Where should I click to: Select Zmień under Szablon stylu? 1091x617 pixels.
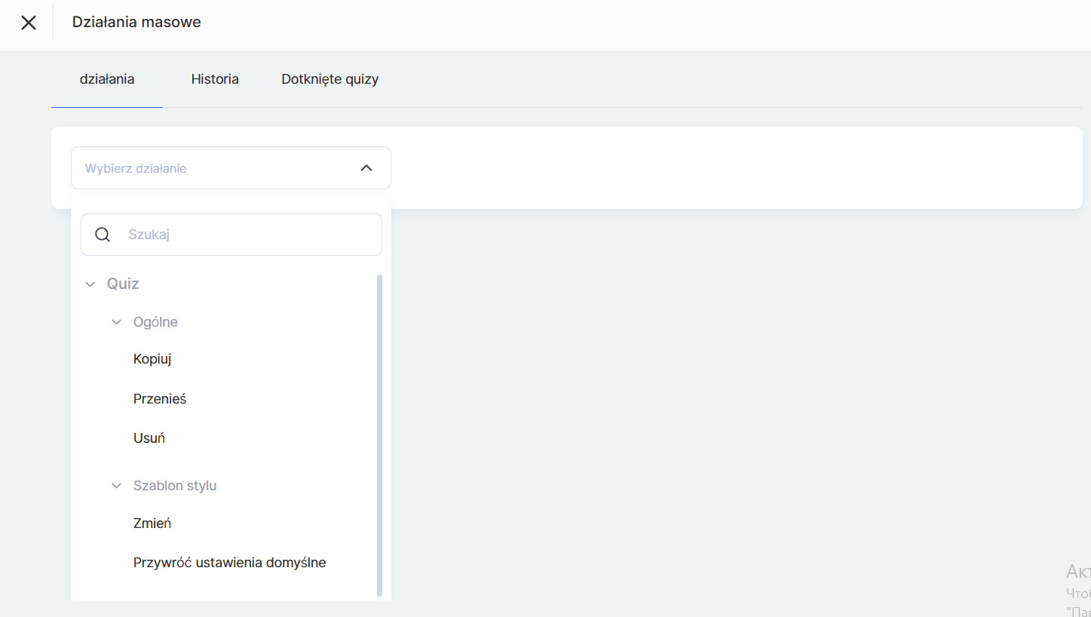152,523
